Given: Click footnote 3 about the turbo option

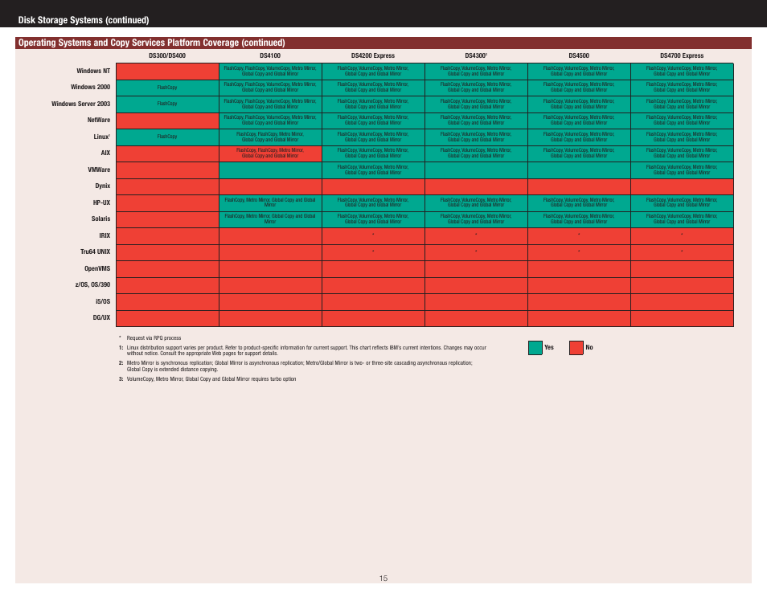Looking at the screenshot, I should pos(207,379).
